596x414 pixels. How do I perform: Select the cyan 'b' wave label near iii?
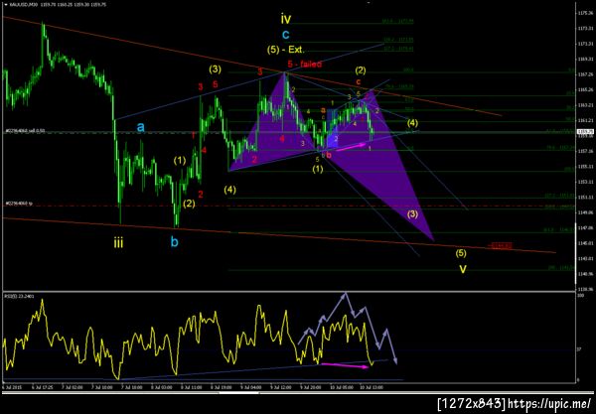[174, 241]
